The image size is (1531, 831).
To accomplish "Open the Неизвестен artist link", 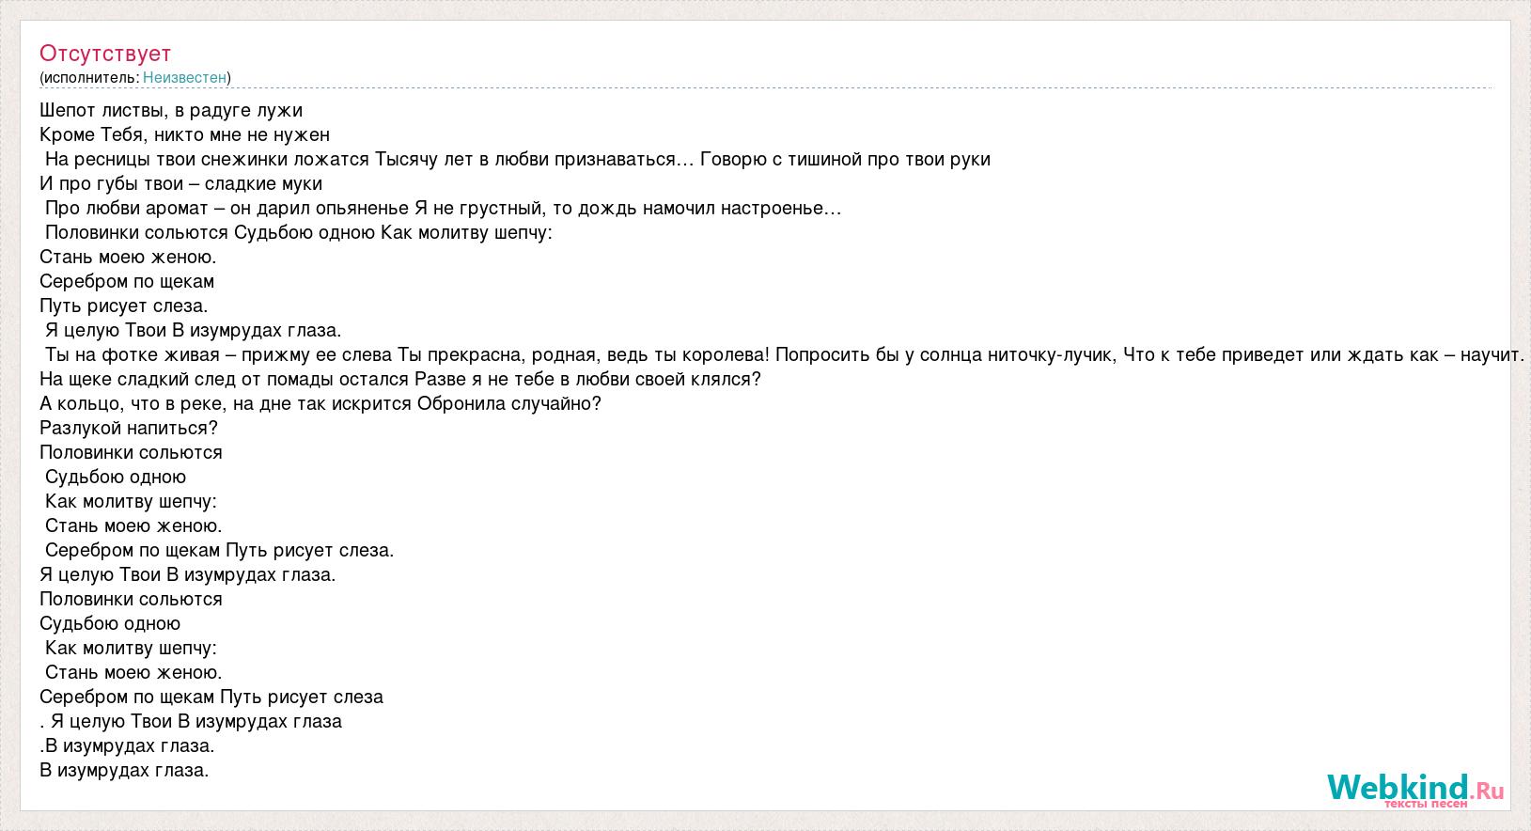I will [x=185, y=78].
